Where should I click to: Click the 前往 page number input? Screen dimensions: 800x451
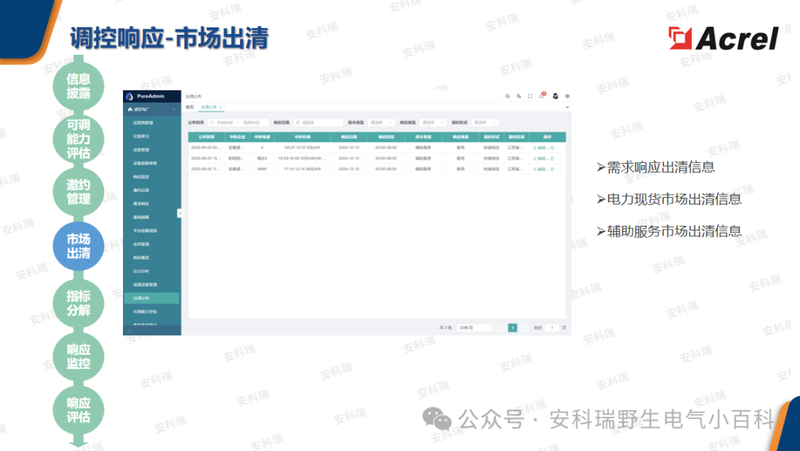pos(552,327)
